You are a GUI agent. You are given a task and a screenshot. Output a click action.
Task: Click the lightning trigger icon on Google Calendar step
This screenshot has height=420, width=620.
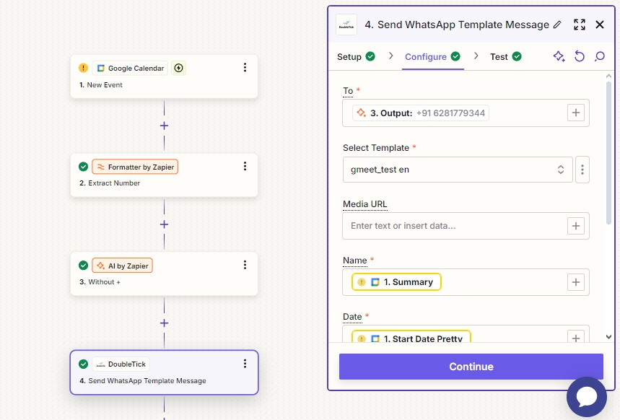click(x=179, y=68)
